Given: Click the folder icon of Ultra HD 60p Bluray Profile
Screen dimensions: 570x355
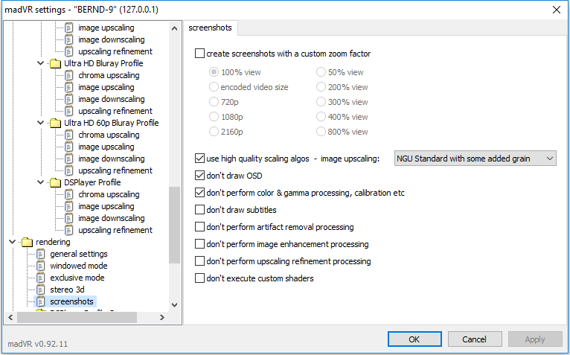Looking at the screenshot, I should coord(55,124).
